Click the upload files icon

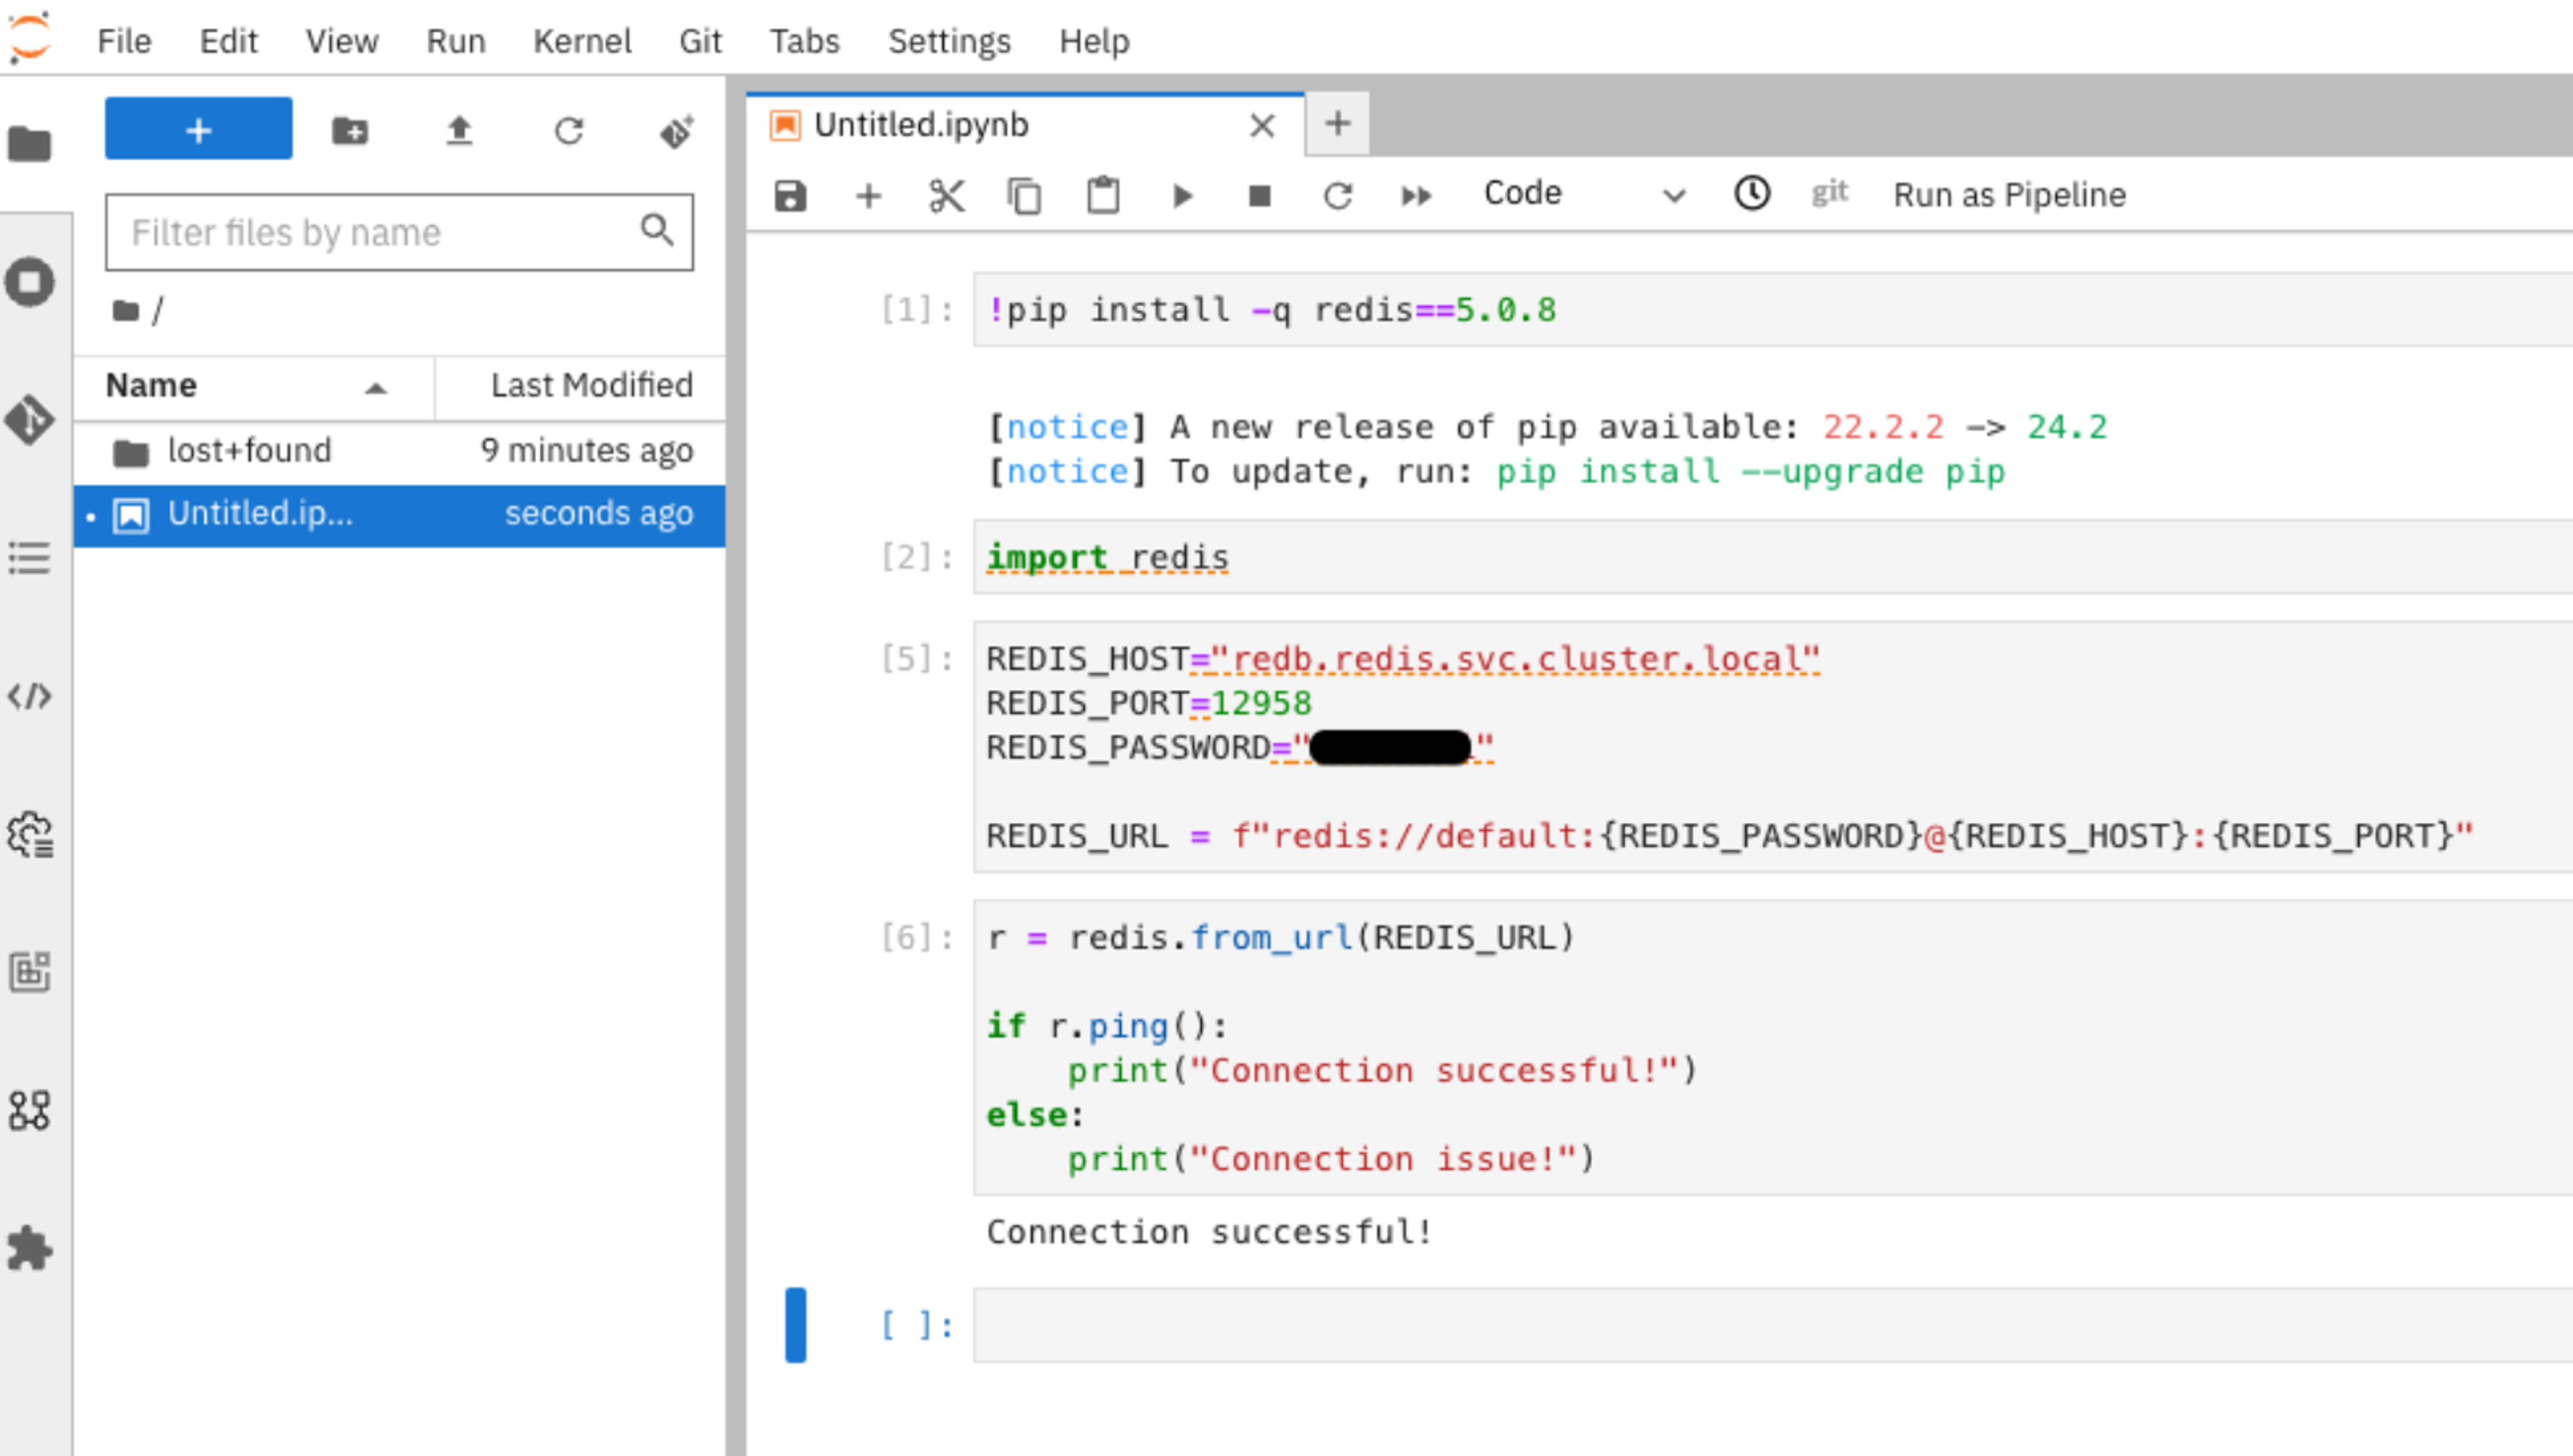point(459,131)
